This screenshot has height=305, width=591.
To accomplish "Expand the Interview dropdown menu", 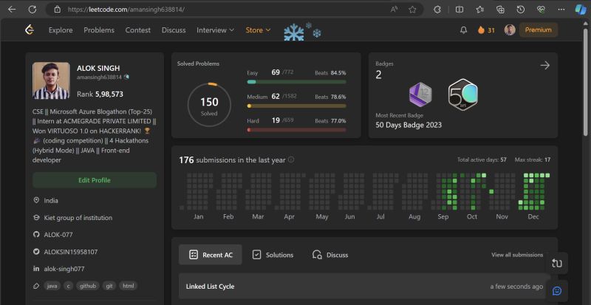I will [x=215, y=30].
